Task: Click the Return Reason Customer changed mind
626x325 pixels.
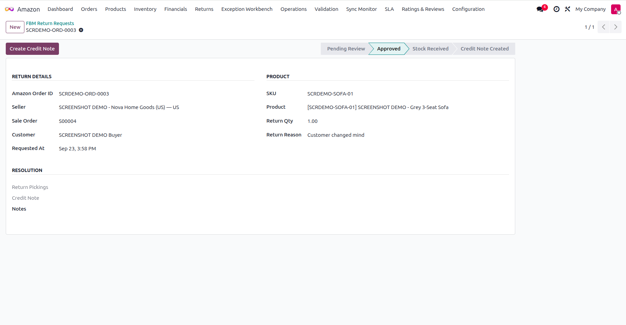Action: pos(336,135)
